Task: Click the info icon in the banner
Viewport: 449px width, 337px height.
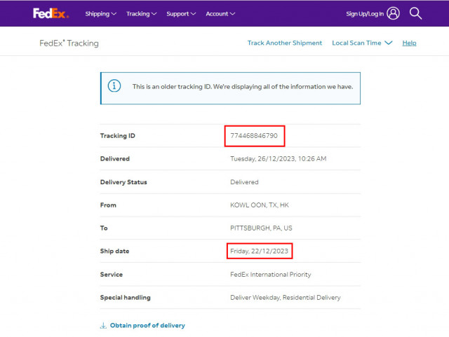Action: (114, 87)
